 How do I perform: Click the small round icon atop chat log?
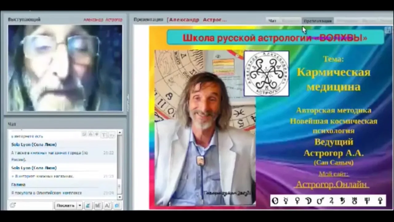(97, 134)
